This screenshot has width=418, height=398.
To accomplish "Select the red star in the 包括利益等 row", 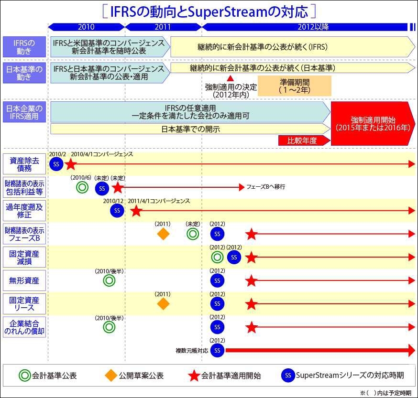I will point(118,188).
